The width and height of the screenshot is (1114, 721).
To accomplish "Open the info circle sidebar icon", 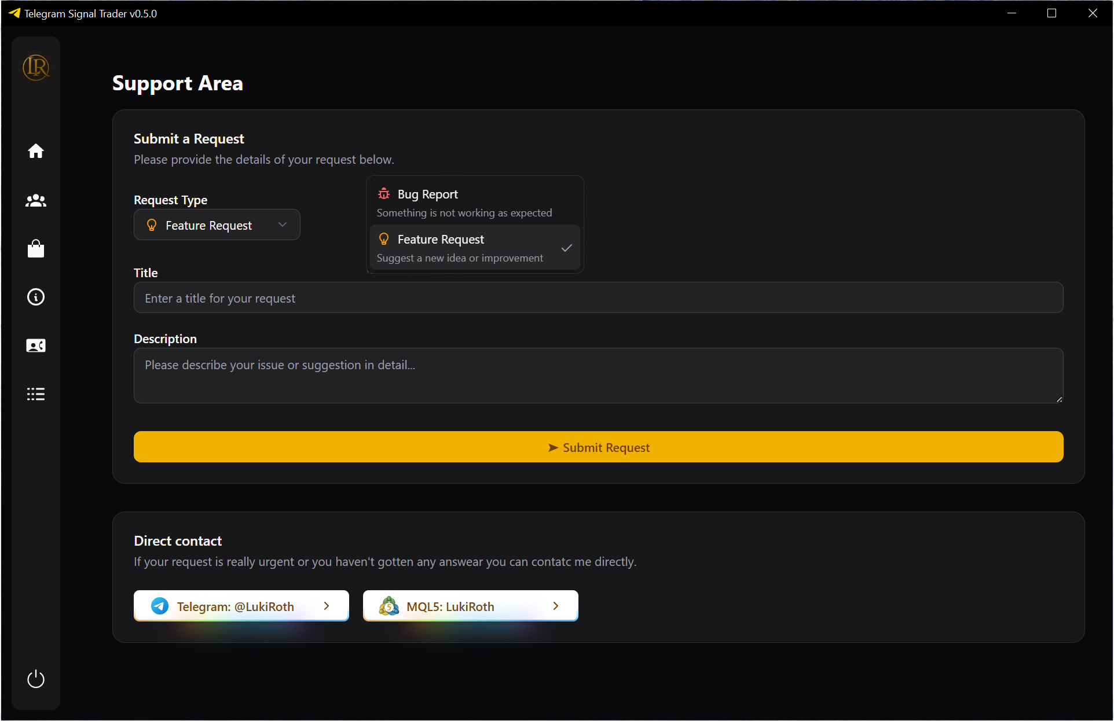I will tap(36, 297).
